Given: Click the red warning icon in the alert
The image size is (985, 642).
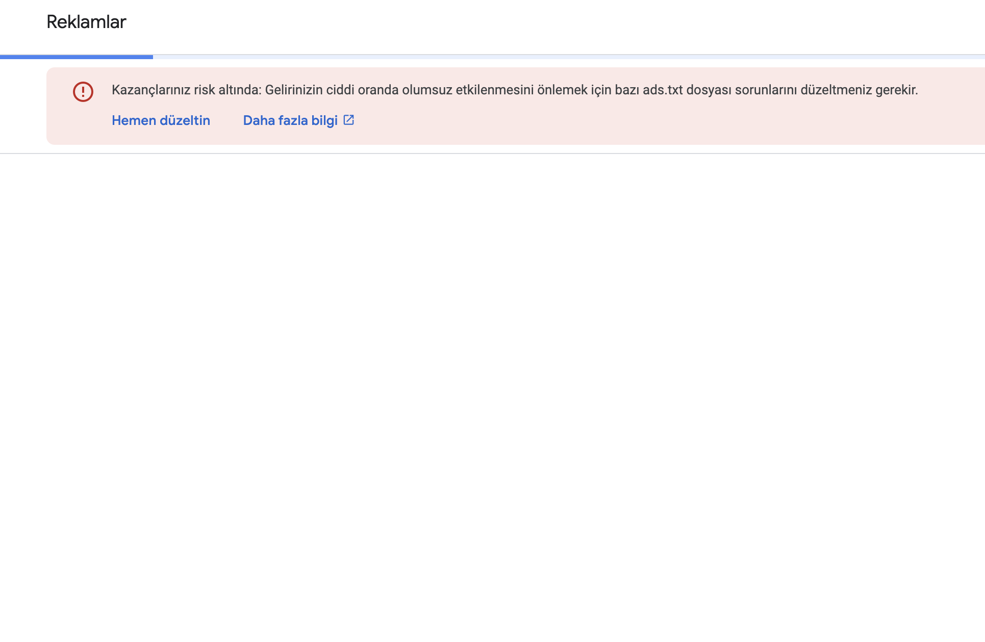Looking at the screenshot, I should 83,92.
